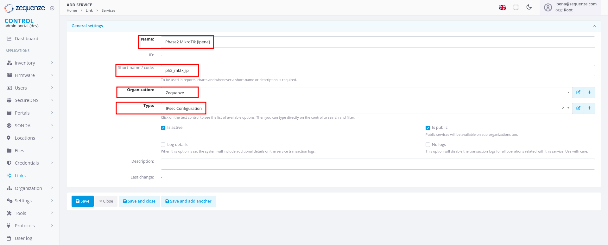Clear the IPsec Configuration type selection
Viewport: 608px width, 245px height.
pos(563,108)
